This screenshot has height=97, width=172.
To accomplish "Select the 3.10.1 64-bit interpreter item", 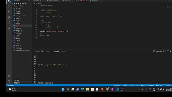I will click(x=150, y=85).
